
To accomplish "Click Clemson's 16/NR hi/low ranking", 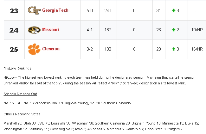I will point(197,49).
